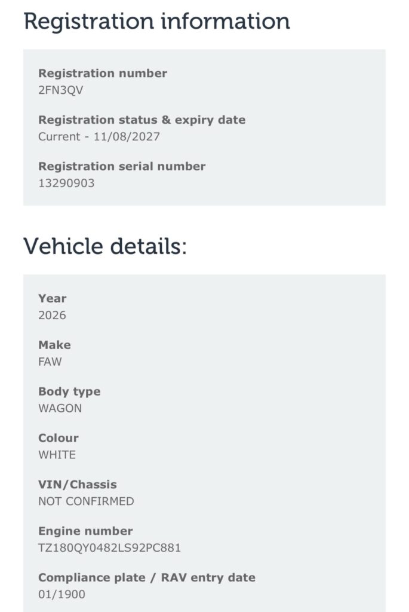Select engine number TZ180QY0482LS92PC881
The image size is (409, 612).
[x=109, y=547]
